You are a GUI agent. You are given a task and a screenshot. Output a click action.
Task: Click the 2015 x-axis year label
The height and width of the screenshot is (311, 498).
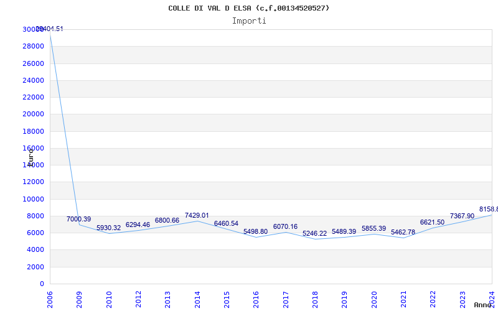[227, 299]
